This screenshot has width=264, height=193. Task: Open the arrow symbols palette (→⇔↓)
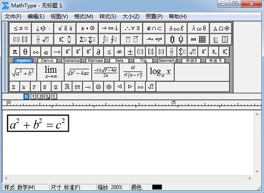[x=110, y=28]
